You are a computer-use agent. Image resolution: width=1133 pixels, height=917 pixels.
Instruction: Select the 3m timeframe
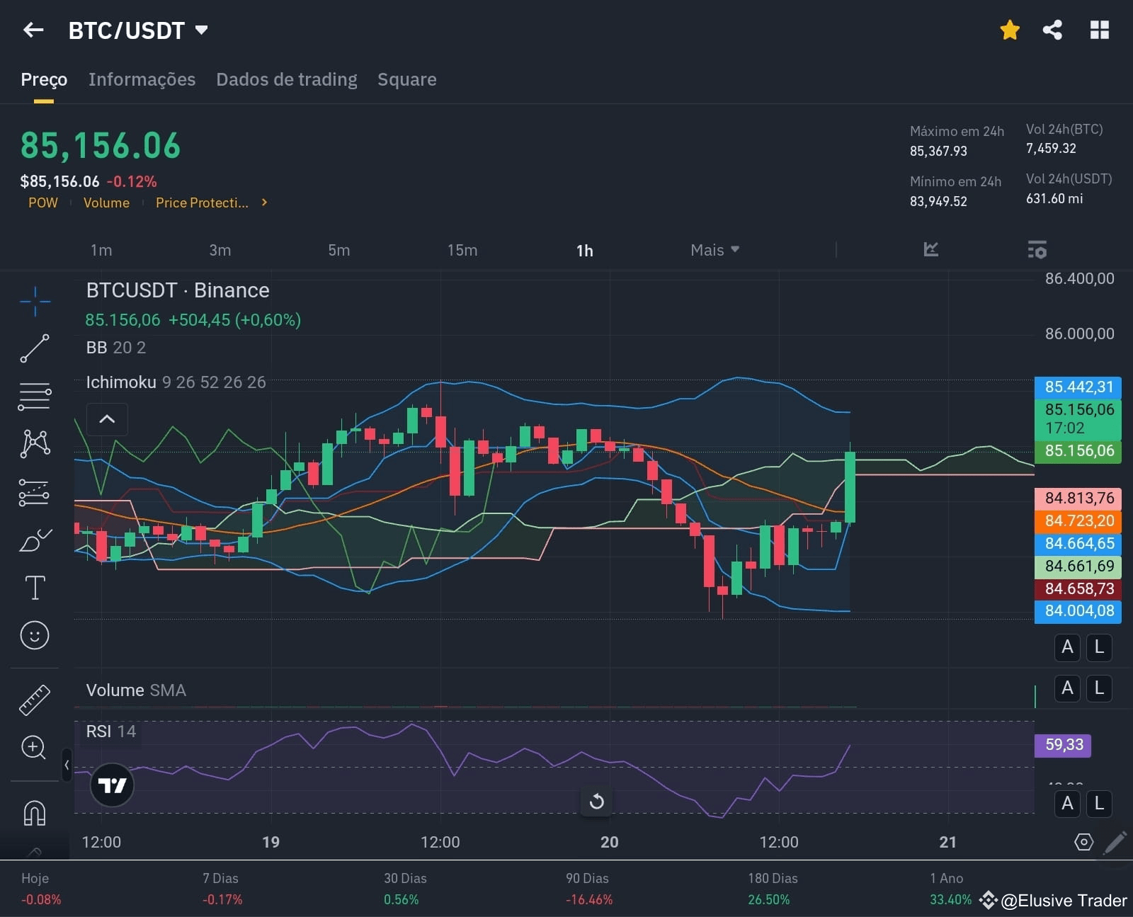[220, 250]
